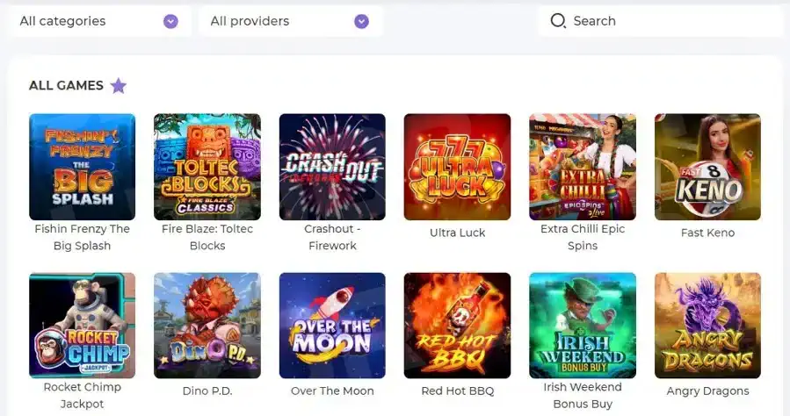The image size is (790, 416).
Task: Expand the All providers dropdown
Action: [x=291, y=21]
